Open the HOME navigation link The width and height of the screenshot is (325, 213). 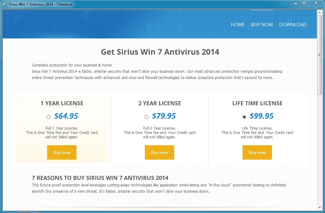(x=238, y=24)
